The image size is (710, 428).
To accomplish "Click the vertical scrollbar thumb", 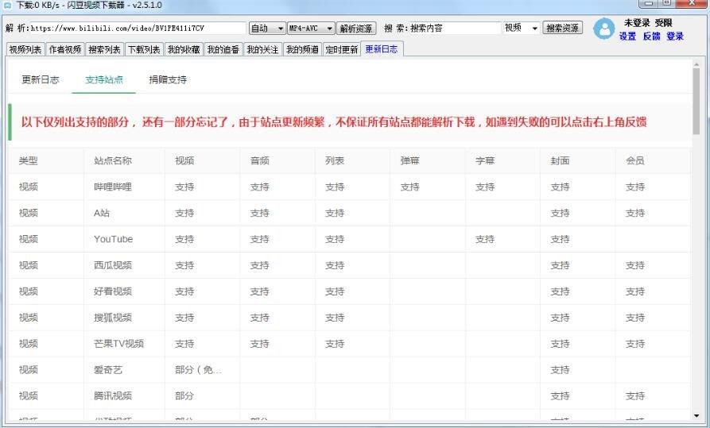I will (696, 101).
